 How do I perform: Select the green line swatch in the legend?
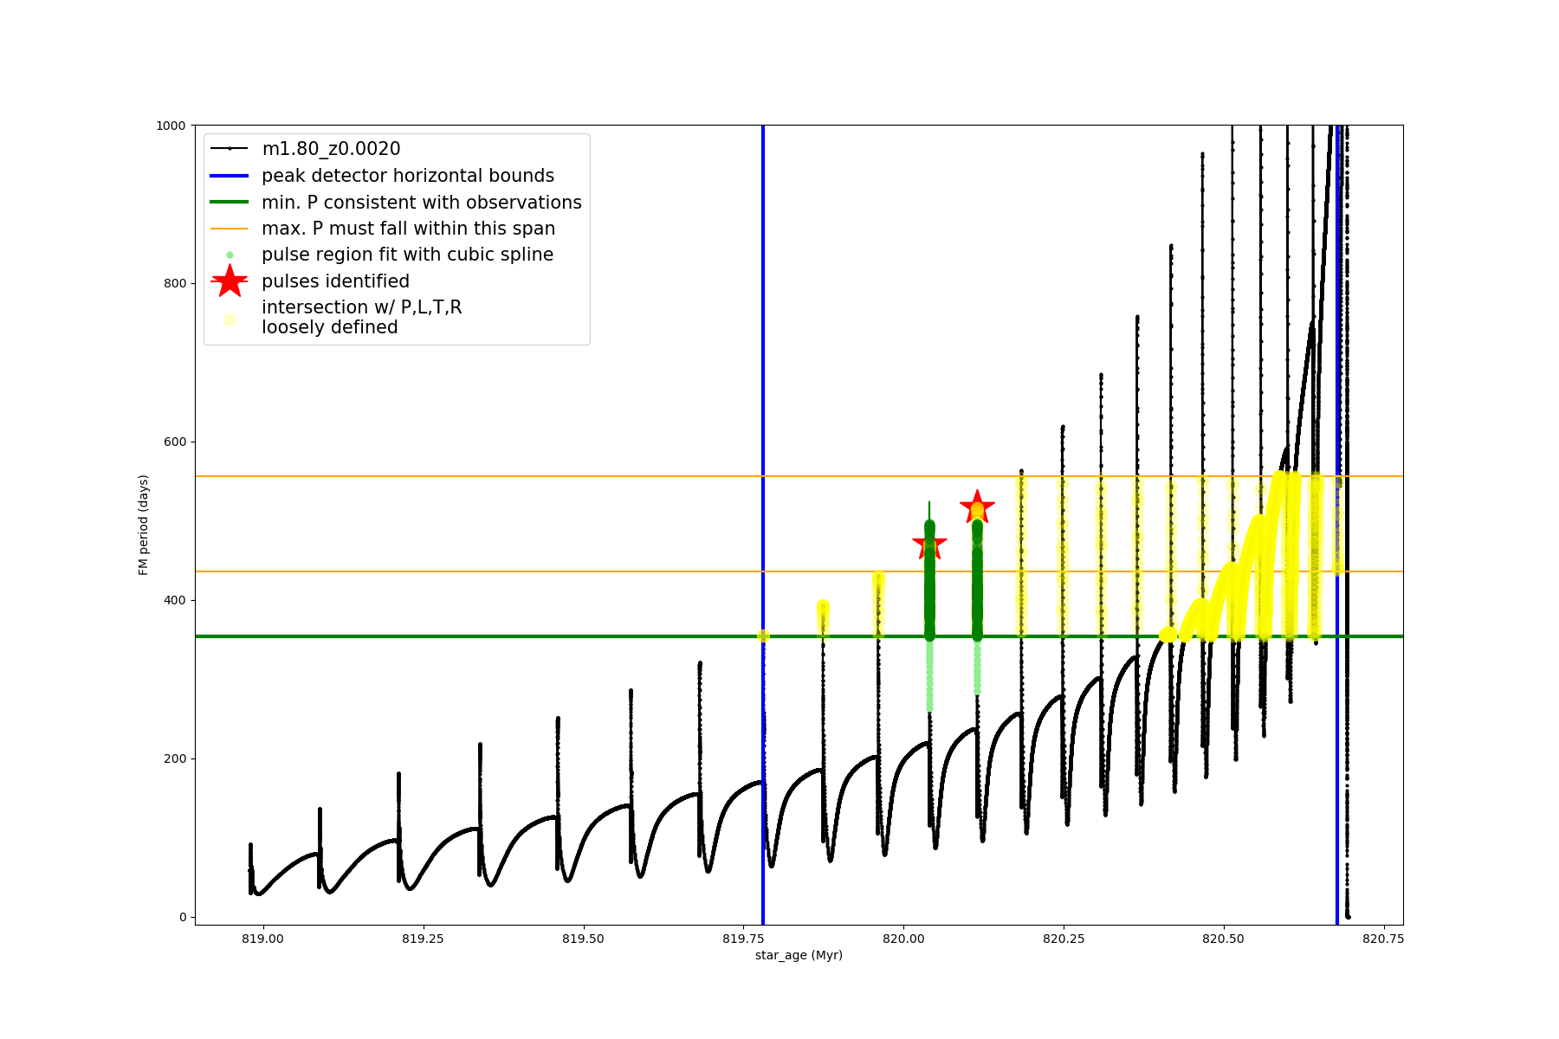[x=230, y=203]
